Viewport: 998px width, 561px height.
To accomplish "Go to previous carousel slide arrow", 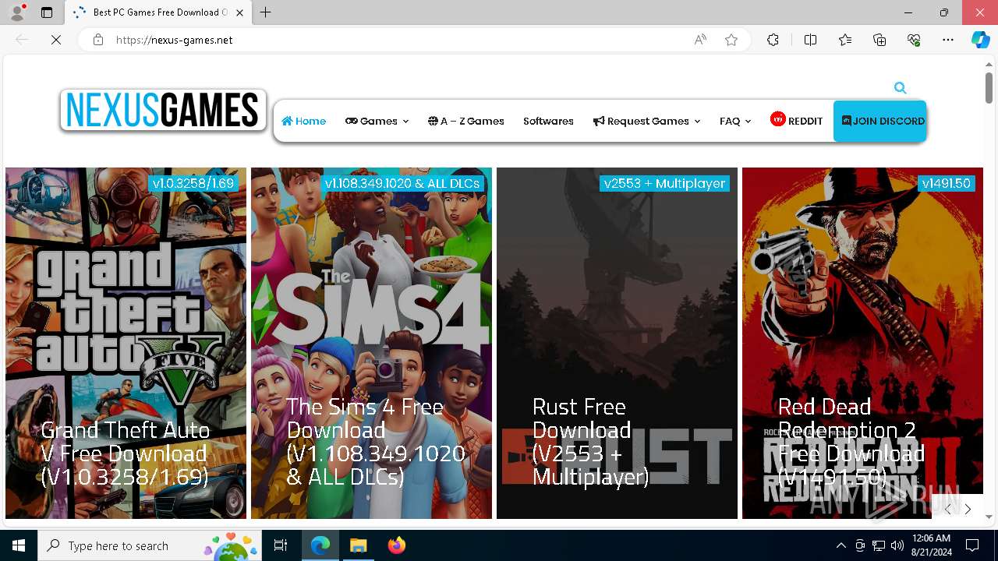I will point(947,509).
